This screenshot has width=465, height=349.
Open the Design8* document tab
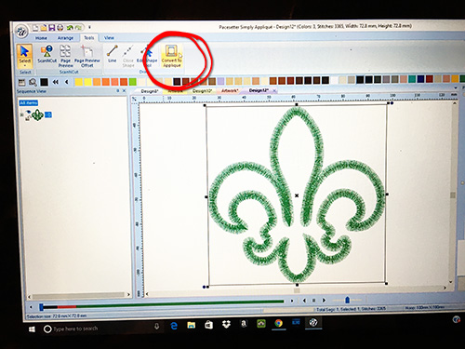pyautogui.click(x=150, y=91)
